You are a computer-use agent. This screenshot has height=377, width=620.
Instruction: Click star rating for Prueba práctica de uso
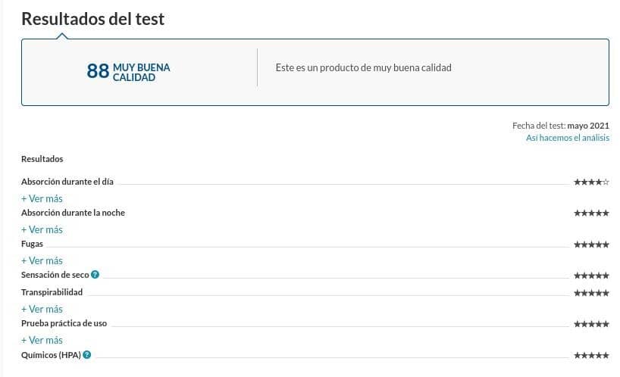[x=591, y=324]
